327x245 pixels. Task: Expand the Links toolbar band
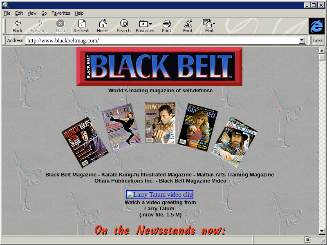click(x=318, y=40)
